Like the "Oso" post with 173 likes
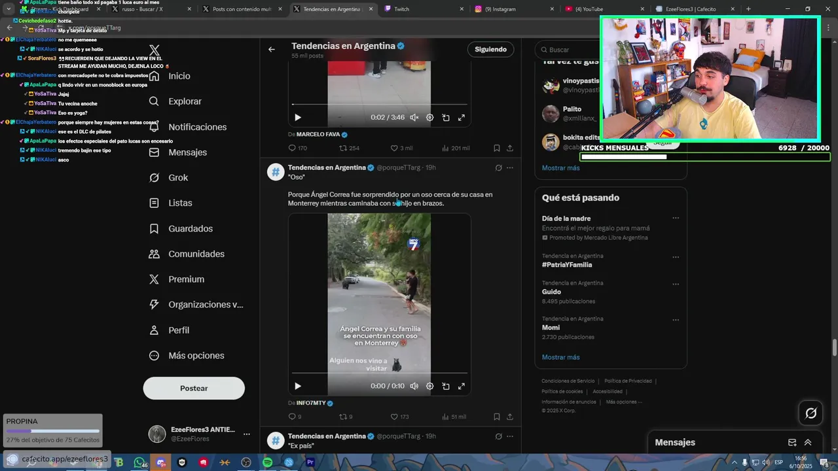 [399, 417]
